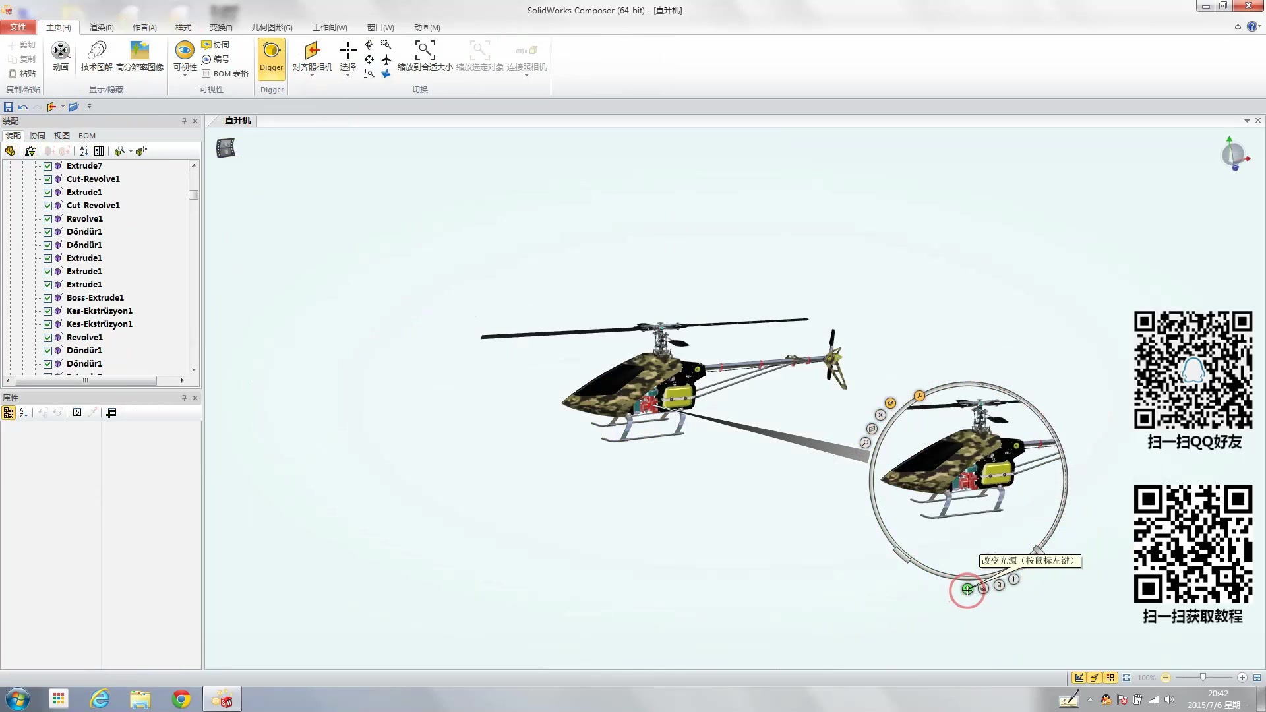This screenshot has height=712, width=1266.
Task: Click the save icon in quick access toolbar
Action: pos(9,107)
